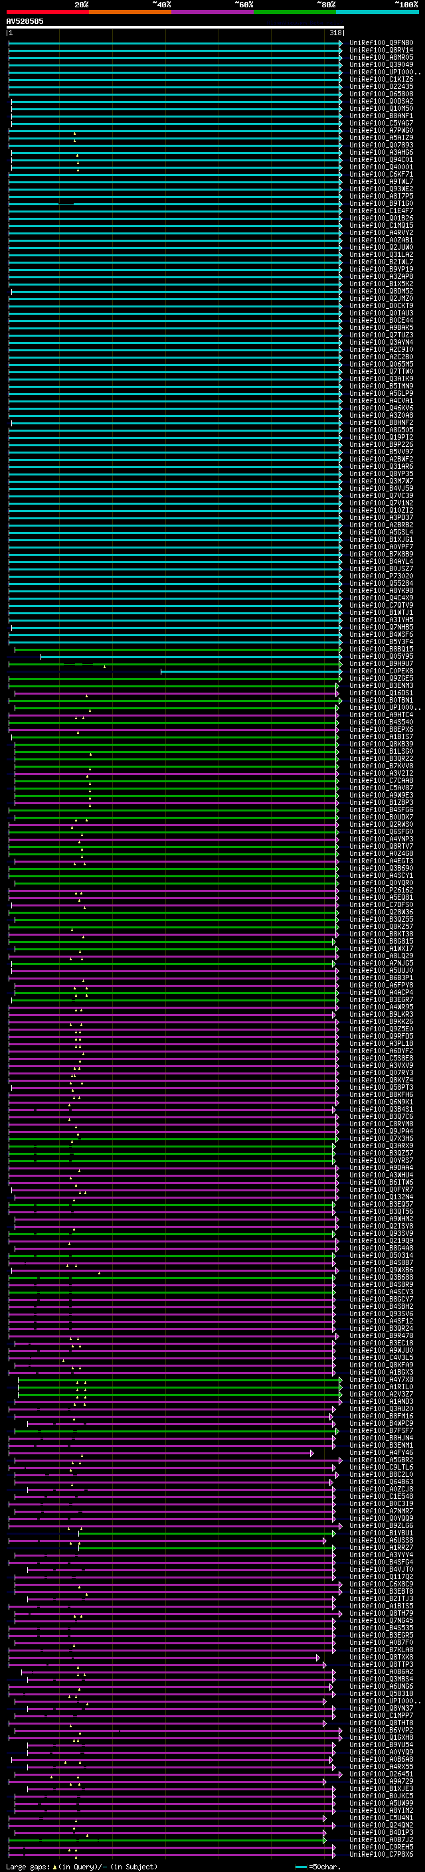Image resolution: width=425 pixels, height=1872 pixels.
Task: Click label UniRef100_B9T1G0
Action: pyautogui.click(x=381, y=203)
